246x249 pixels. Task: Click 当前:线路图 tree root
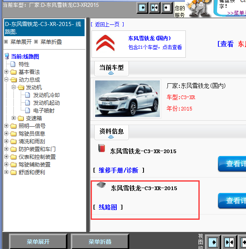click(x=25, y=56)
